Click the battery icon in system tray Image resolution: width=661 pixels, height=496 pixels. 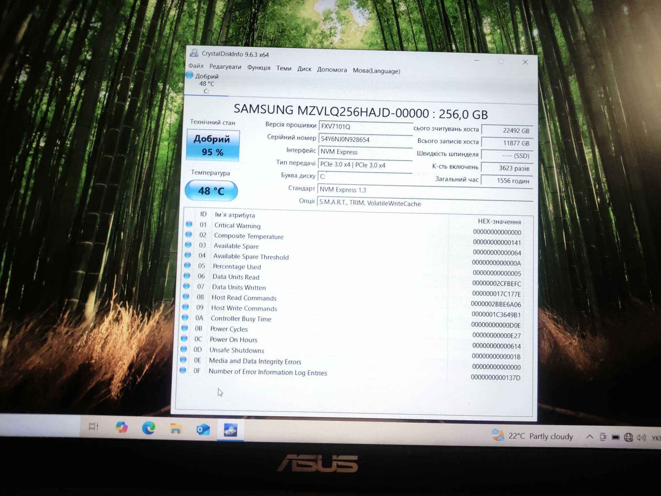point(615,437)
